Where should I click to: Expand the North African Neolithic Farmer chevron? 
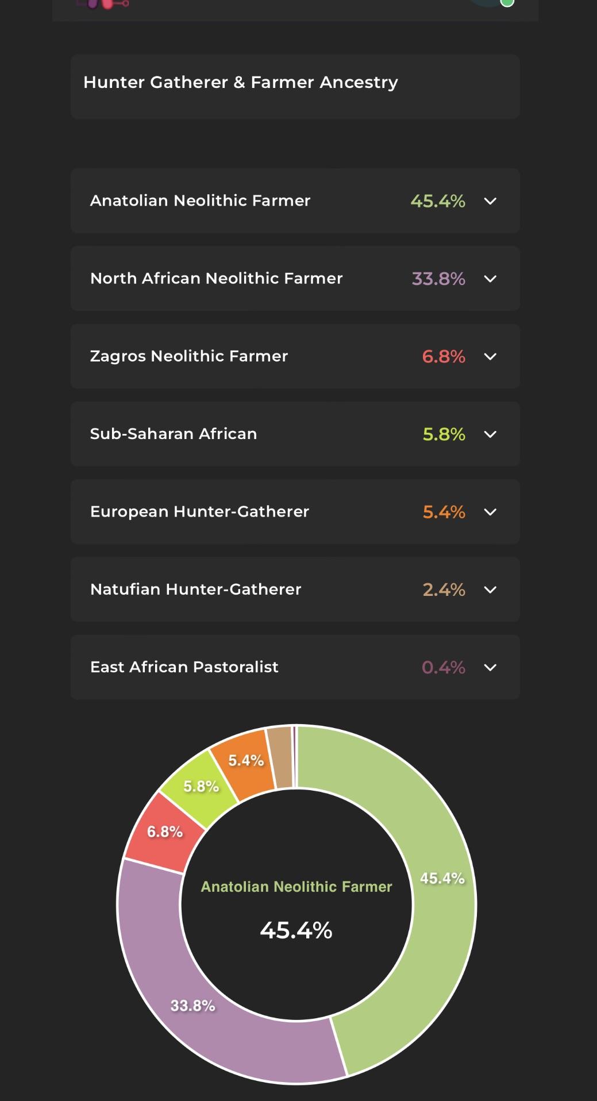[490, 279]
